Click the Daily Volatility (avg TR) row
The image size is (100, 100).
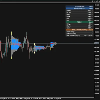[x=79, y=36]
